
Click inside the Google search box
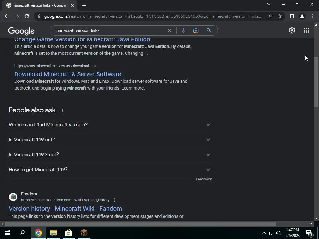click(x=110, y=30)
